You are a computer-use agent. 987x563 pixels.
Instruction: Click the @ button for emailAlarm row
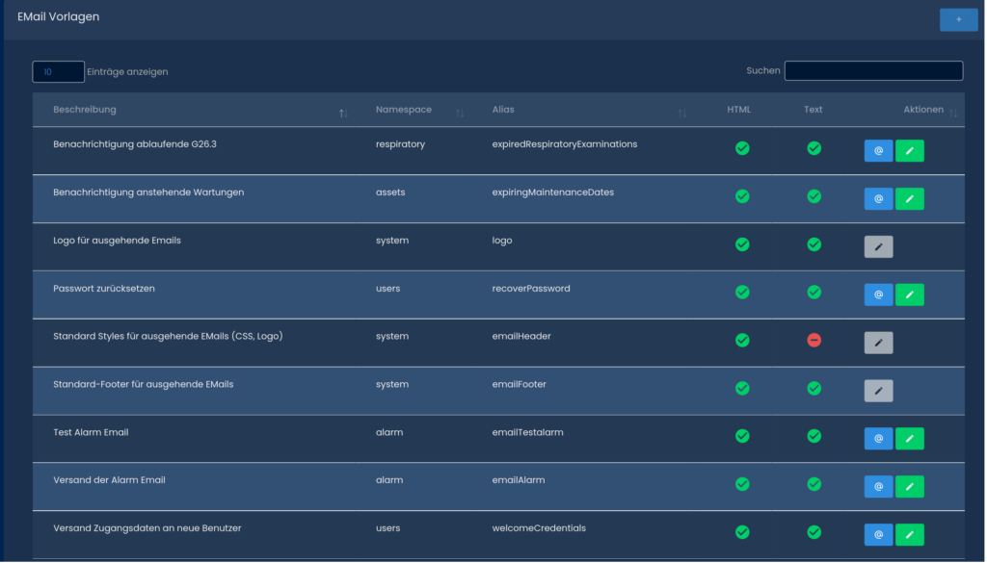(x=878, y=487)
